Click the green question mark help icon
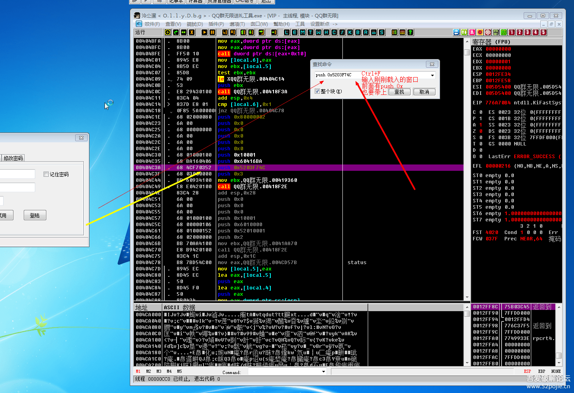574x393 pixels. 410,32
